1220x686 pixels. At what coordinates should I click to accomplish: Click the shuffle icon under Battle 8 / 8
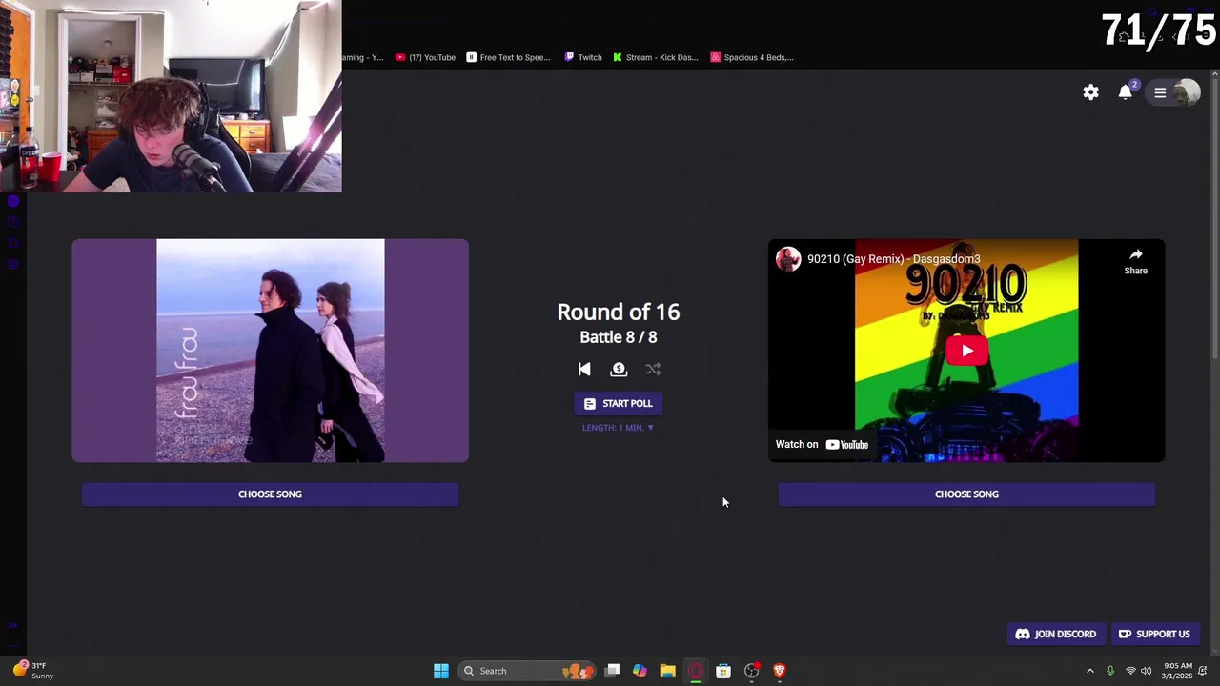(x=653, y=370)
